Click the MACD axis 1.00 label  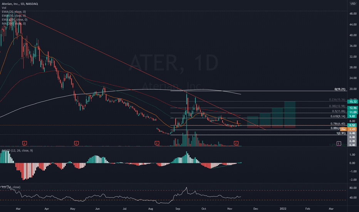pyautogui.click(x=352, y=155)
